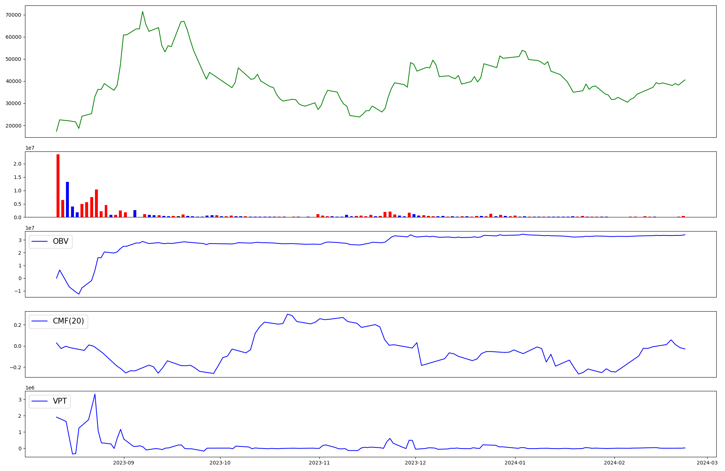Select the 2023-10 x-axis tick label
The image size is (725, 471).
220,463
